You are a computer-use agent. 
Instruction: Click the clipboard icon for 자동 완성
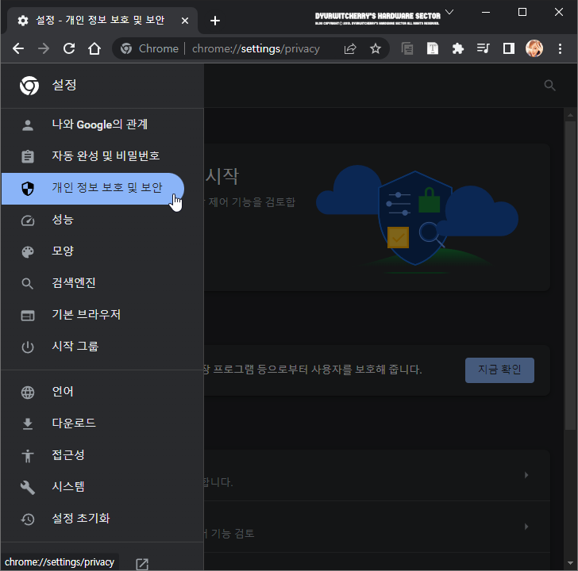(28, 156)
